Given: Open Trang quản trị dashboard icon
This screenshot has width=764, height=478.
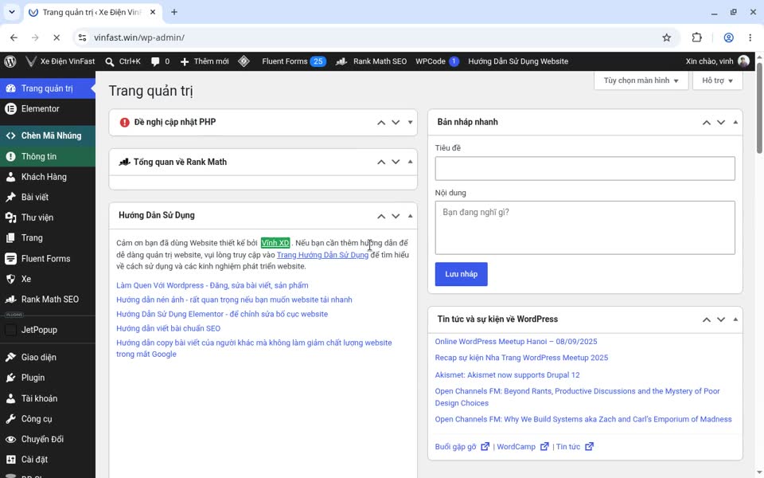Looking at the screenshot, I should 10,88.
